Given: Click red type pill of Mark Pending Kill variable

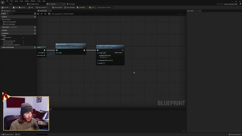Looking at the screenshot, I should 23,45.
